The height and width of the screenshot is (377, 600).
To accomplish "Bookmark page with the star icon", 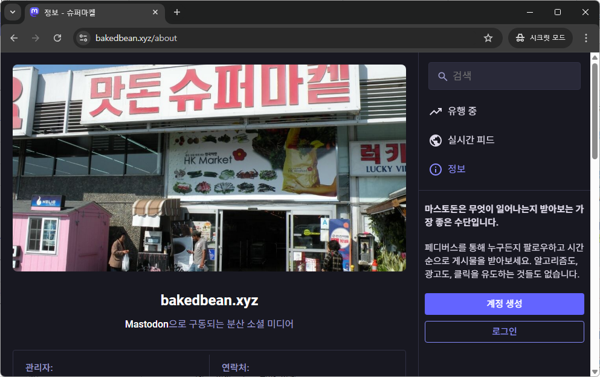I will pos(488,38).
